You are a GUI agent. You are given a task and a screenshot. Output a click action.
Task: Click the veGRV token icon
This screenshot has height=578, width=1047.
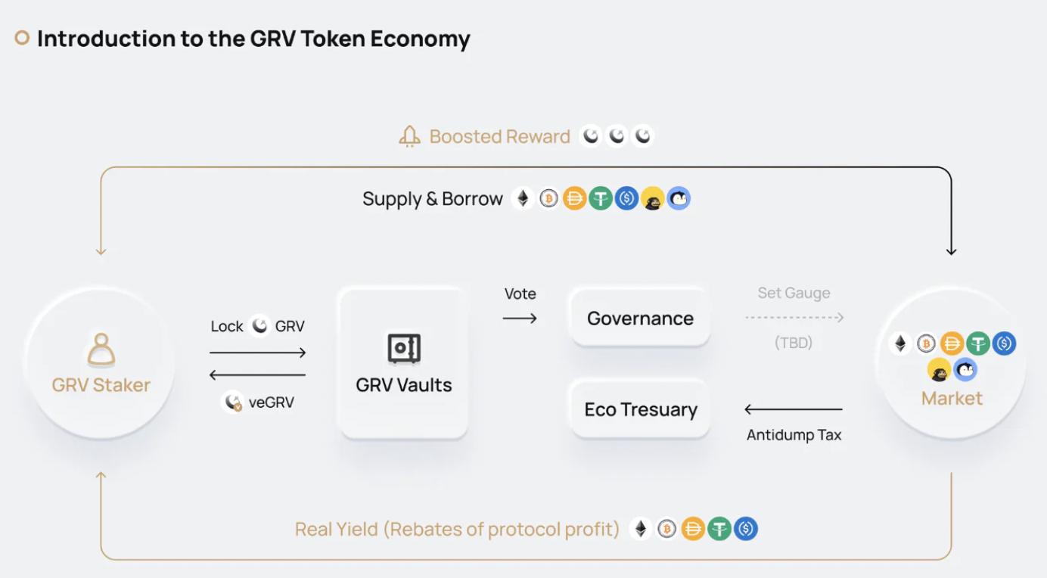click(233, 402)
